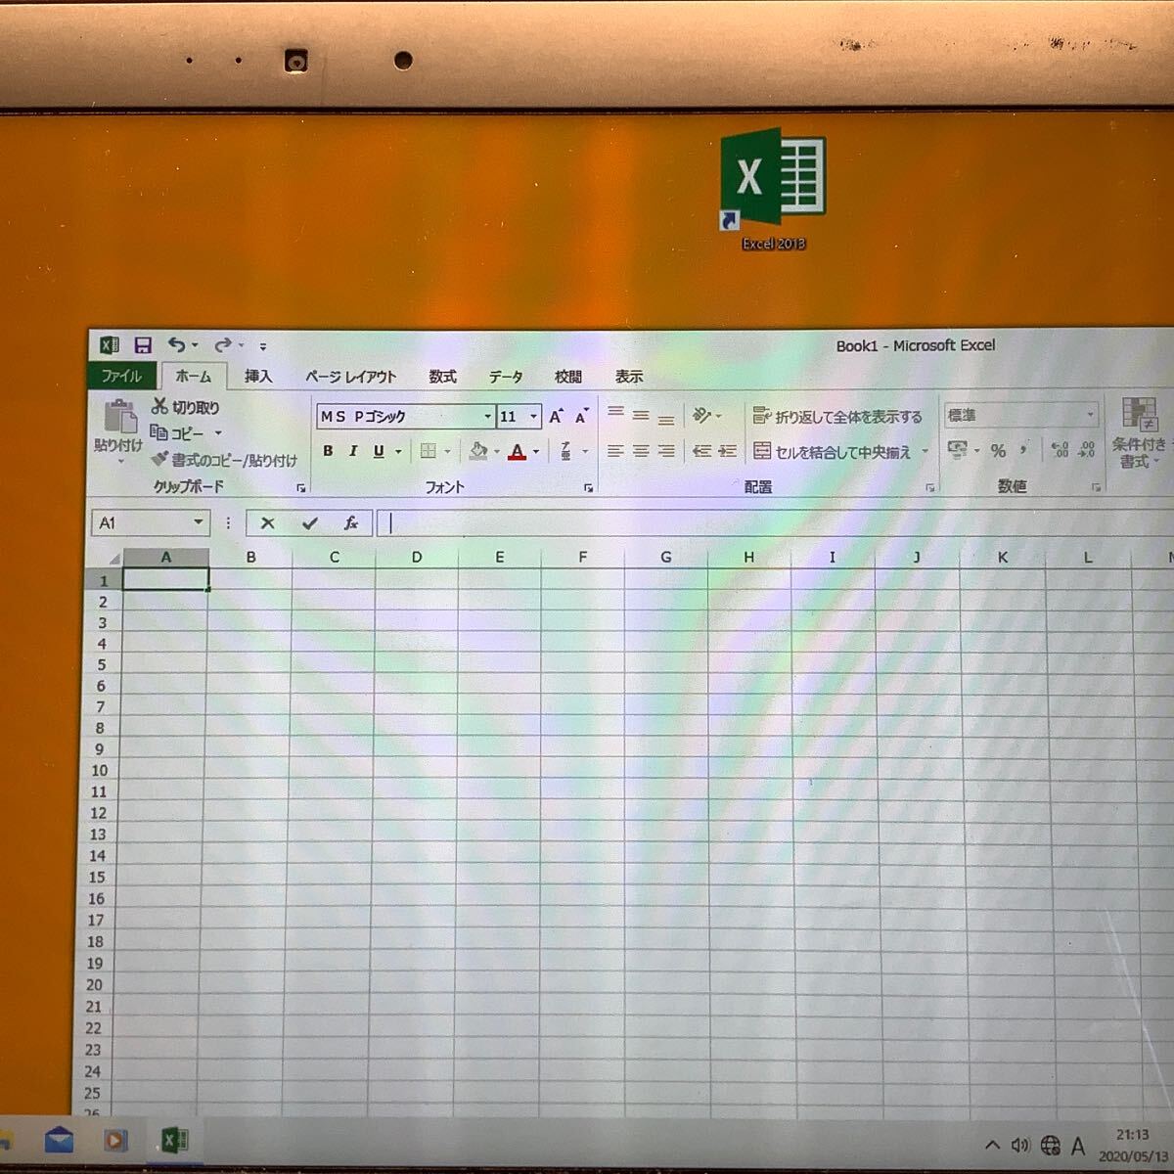1174x1174 pixels.
Task: Apply comma style to the cell
Action: pos(1023,451)
